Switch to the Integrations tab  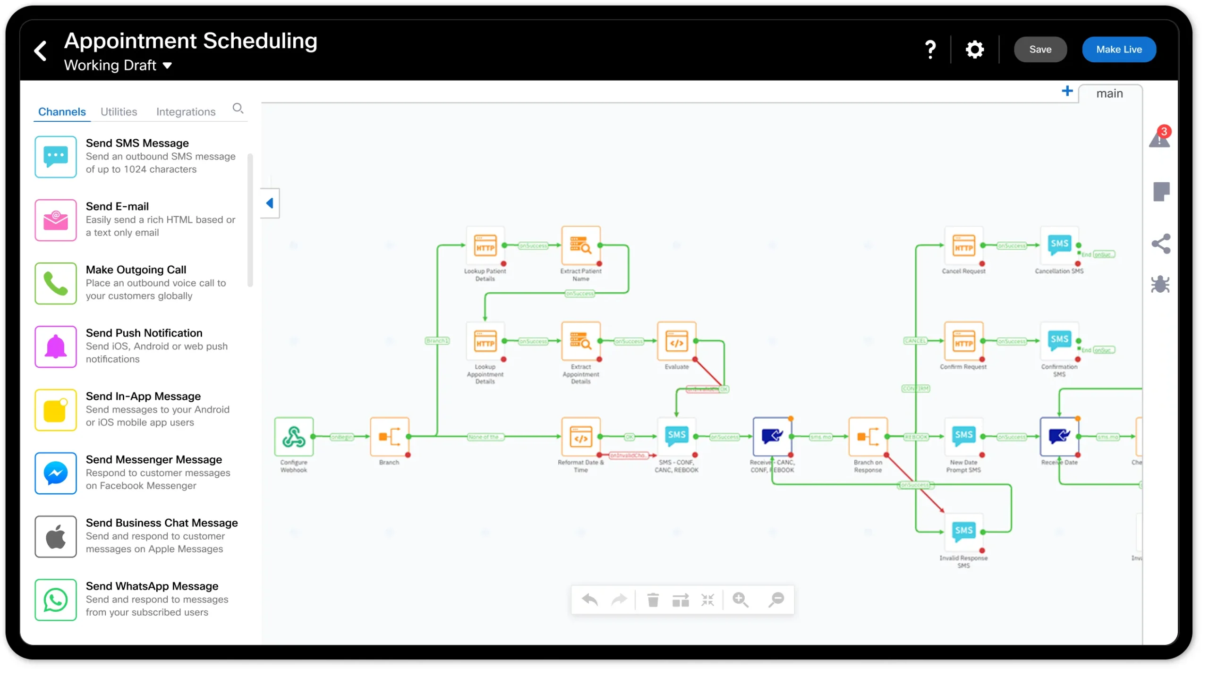point(186,112)
